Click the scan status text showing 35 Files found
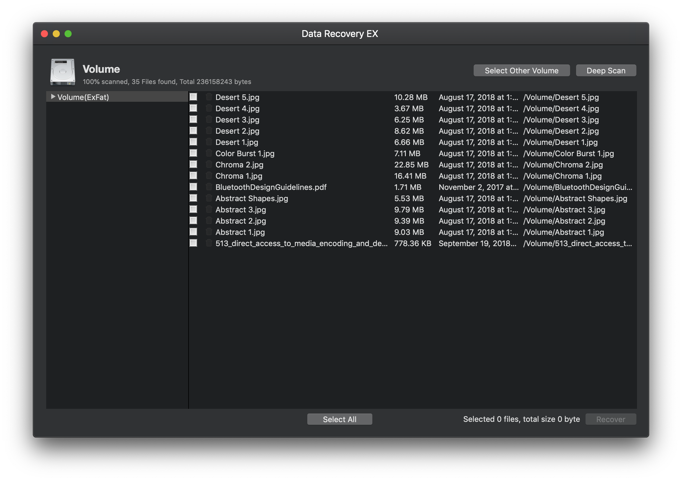 click(167, 82)
